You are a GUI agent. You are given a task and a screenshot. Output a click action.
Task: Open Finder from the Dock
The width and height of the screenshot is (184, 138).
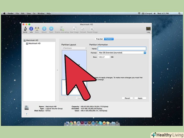click(x=67, y=123)
